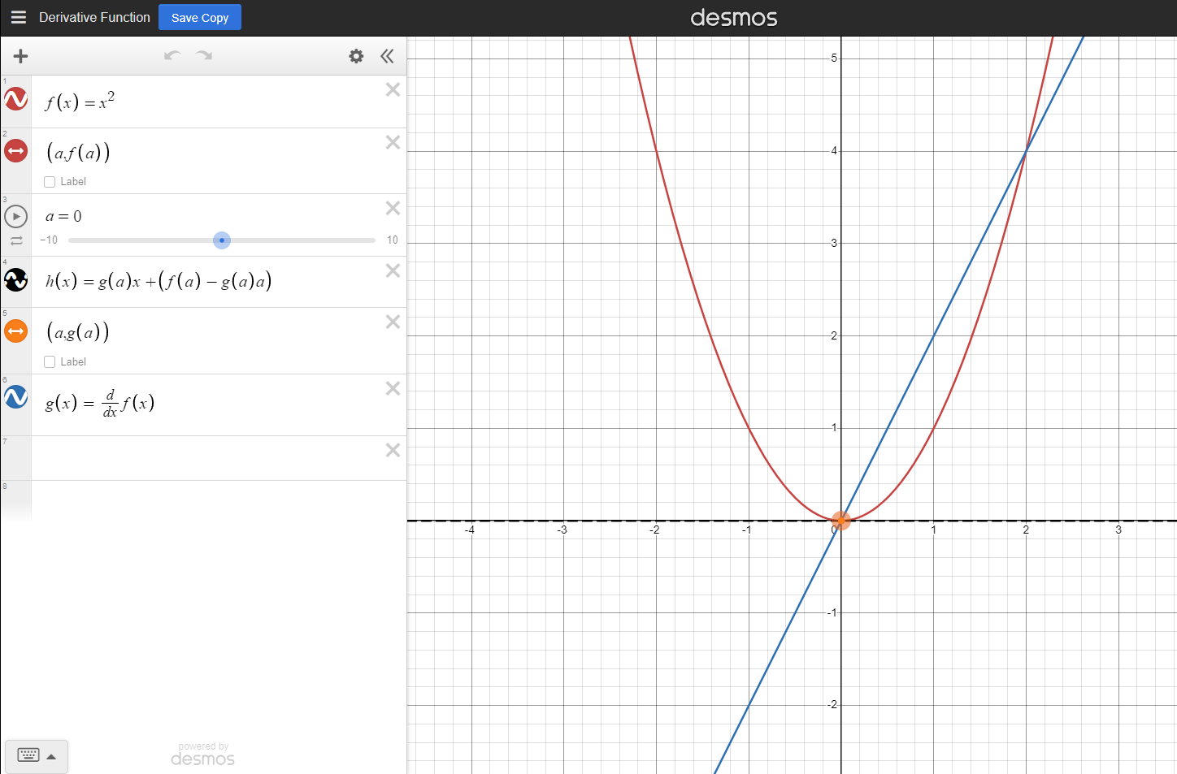Image resolution: width=1177 pixels, height=774 pixels.
Task: Click the (a,f(a)) expression text
Action: pyautogui.click(x=78, y=153)
